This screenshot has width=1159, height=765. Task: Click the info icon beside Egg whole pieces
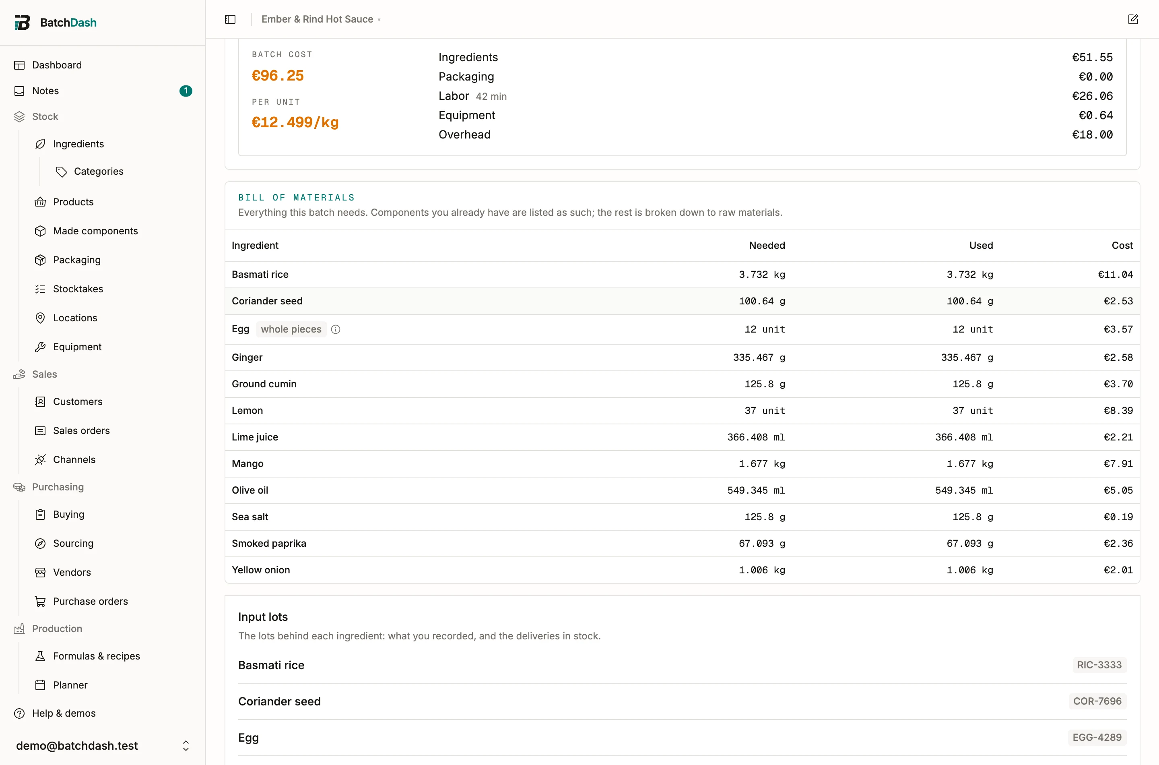pyautogui.click(x=336, y=329)
